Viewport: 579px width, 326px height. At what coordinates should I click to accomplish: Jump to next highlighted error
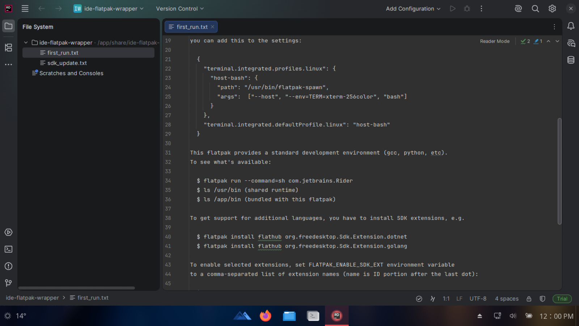(x=557, y=41)
